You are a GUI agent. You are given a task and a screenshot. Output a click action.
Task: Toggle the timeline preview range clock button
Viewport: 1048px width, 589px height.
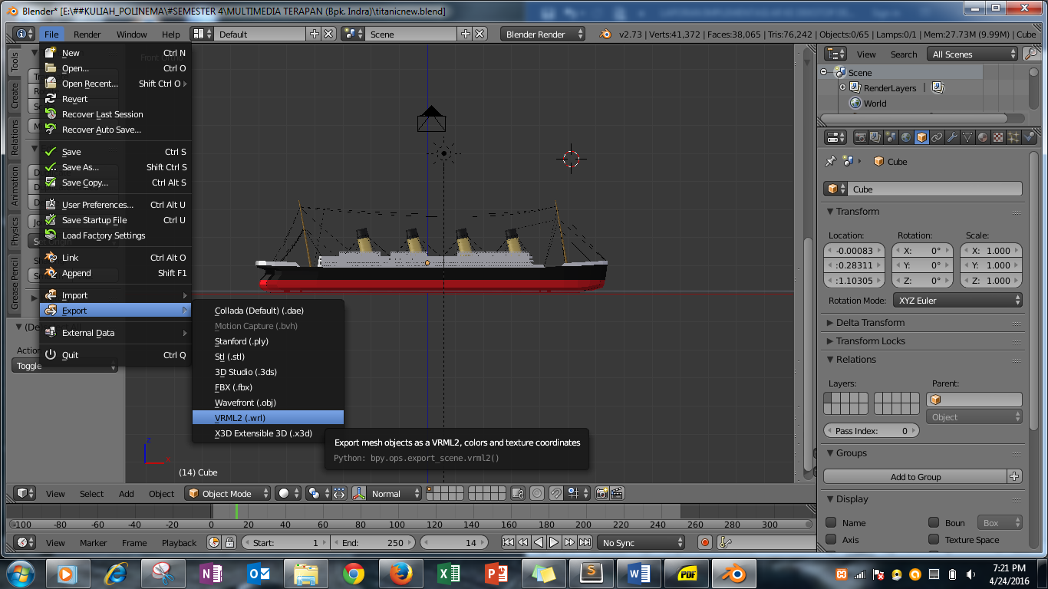click(x=214, y=542)
